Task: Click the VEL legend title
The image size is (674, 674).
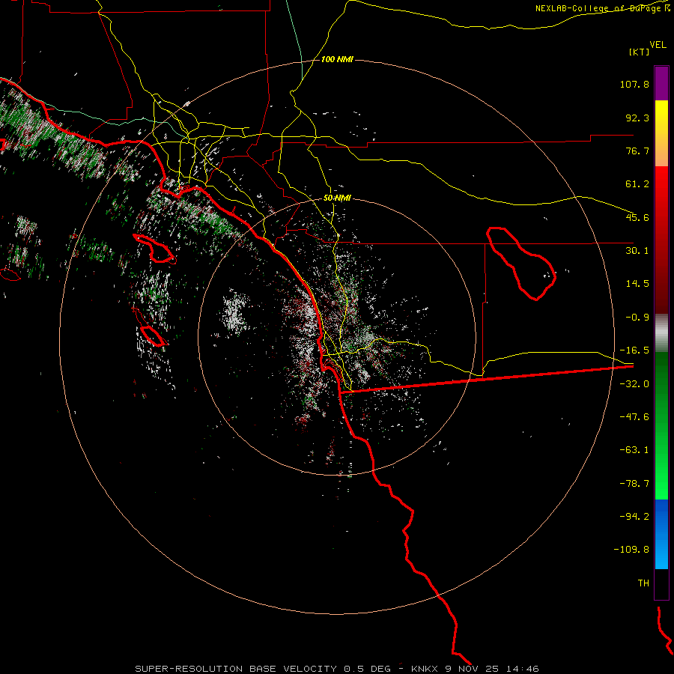Action: click(658, 45)
